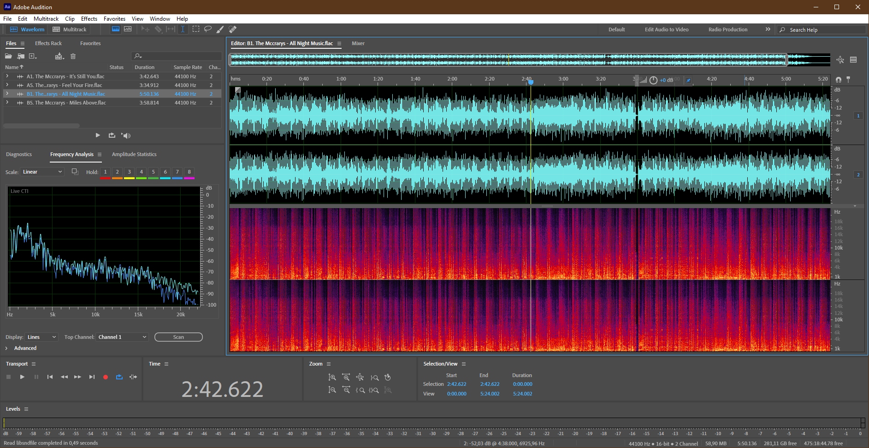The width and height of the screenshot is (869, 448).
Task: Expand the Advanced section
Action: point(6,348)
